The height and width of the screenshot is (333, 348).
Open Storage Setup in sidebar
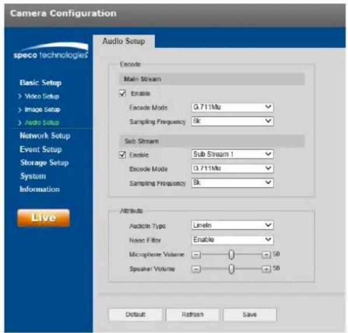pos(44,163)
